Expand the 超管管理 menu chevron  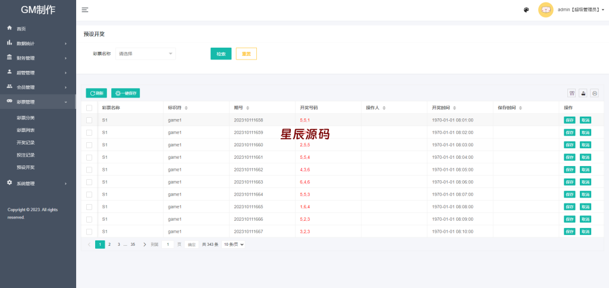pyautogui.click(x=65, y=73)
